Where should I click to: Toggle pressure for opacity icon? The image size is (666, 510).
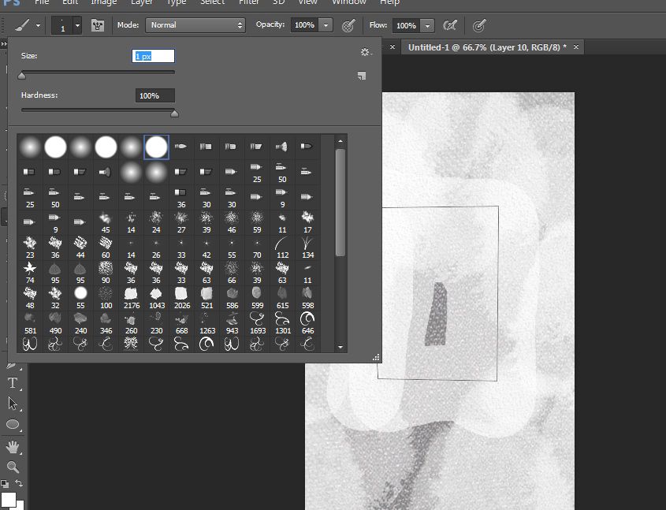348,25
